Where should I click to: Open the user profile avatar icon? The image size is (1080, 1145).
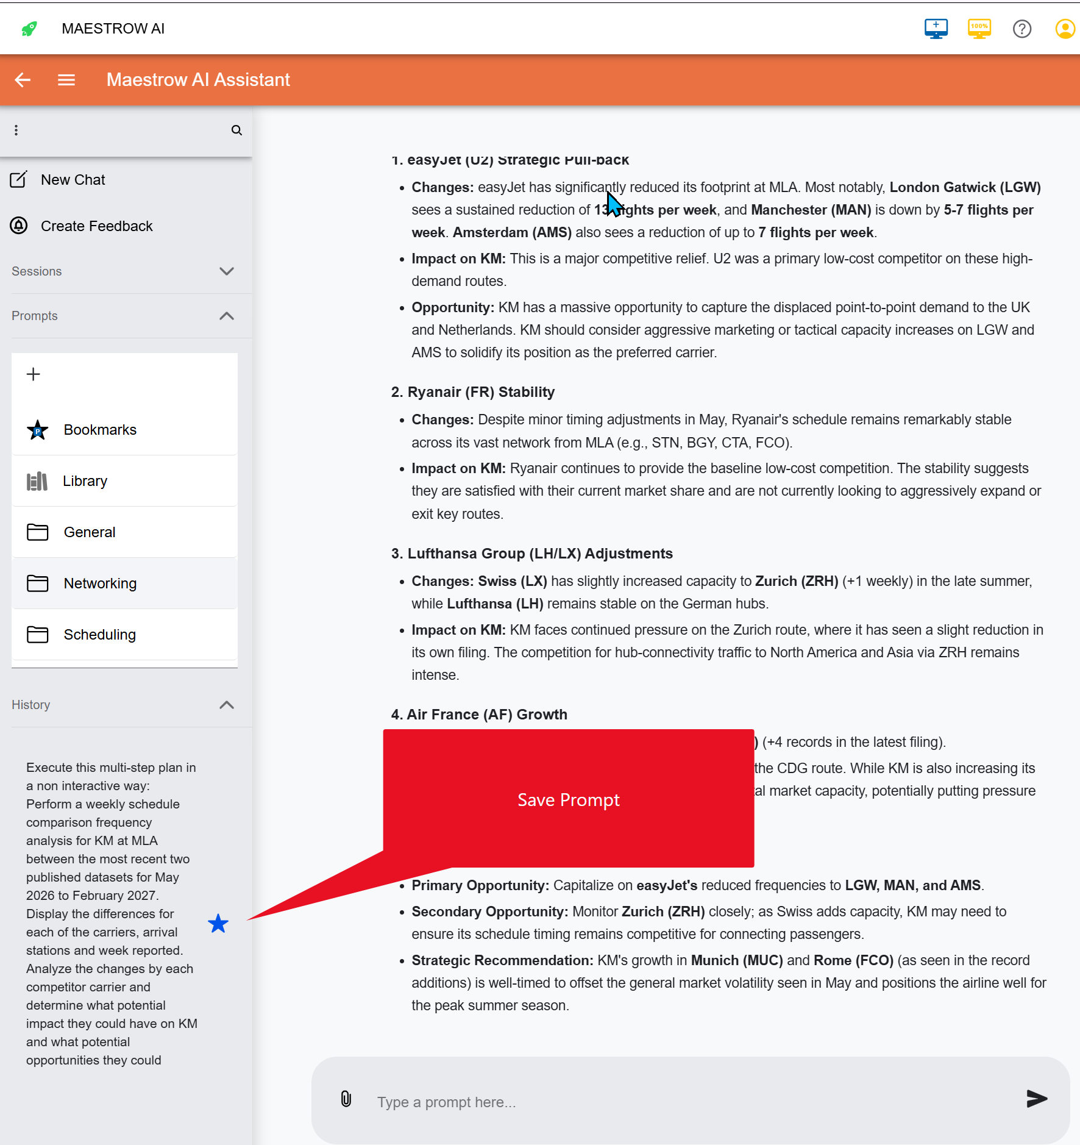coord(1065,29)
